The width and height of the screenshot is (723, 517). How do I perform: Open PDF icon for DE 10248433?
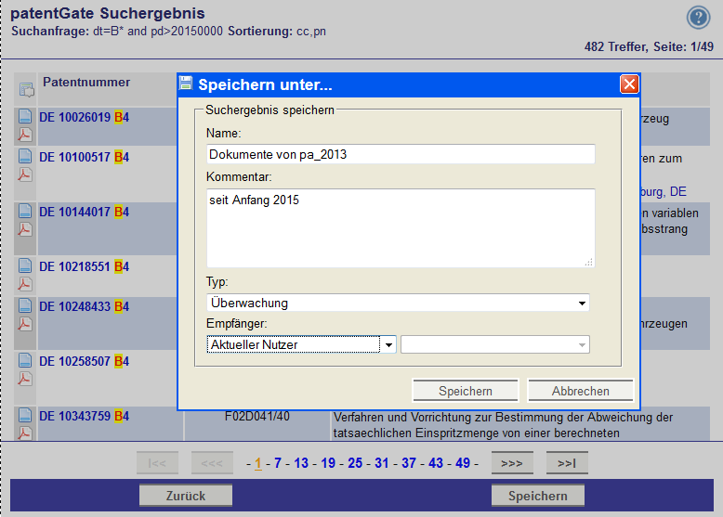pos(25,324)
